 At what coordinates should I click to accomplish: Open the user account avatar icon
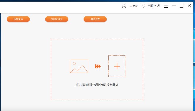124,6
